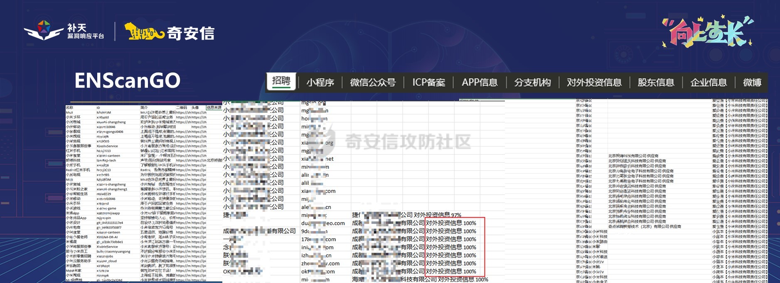Click the cell starting with OK

[242, 271]
